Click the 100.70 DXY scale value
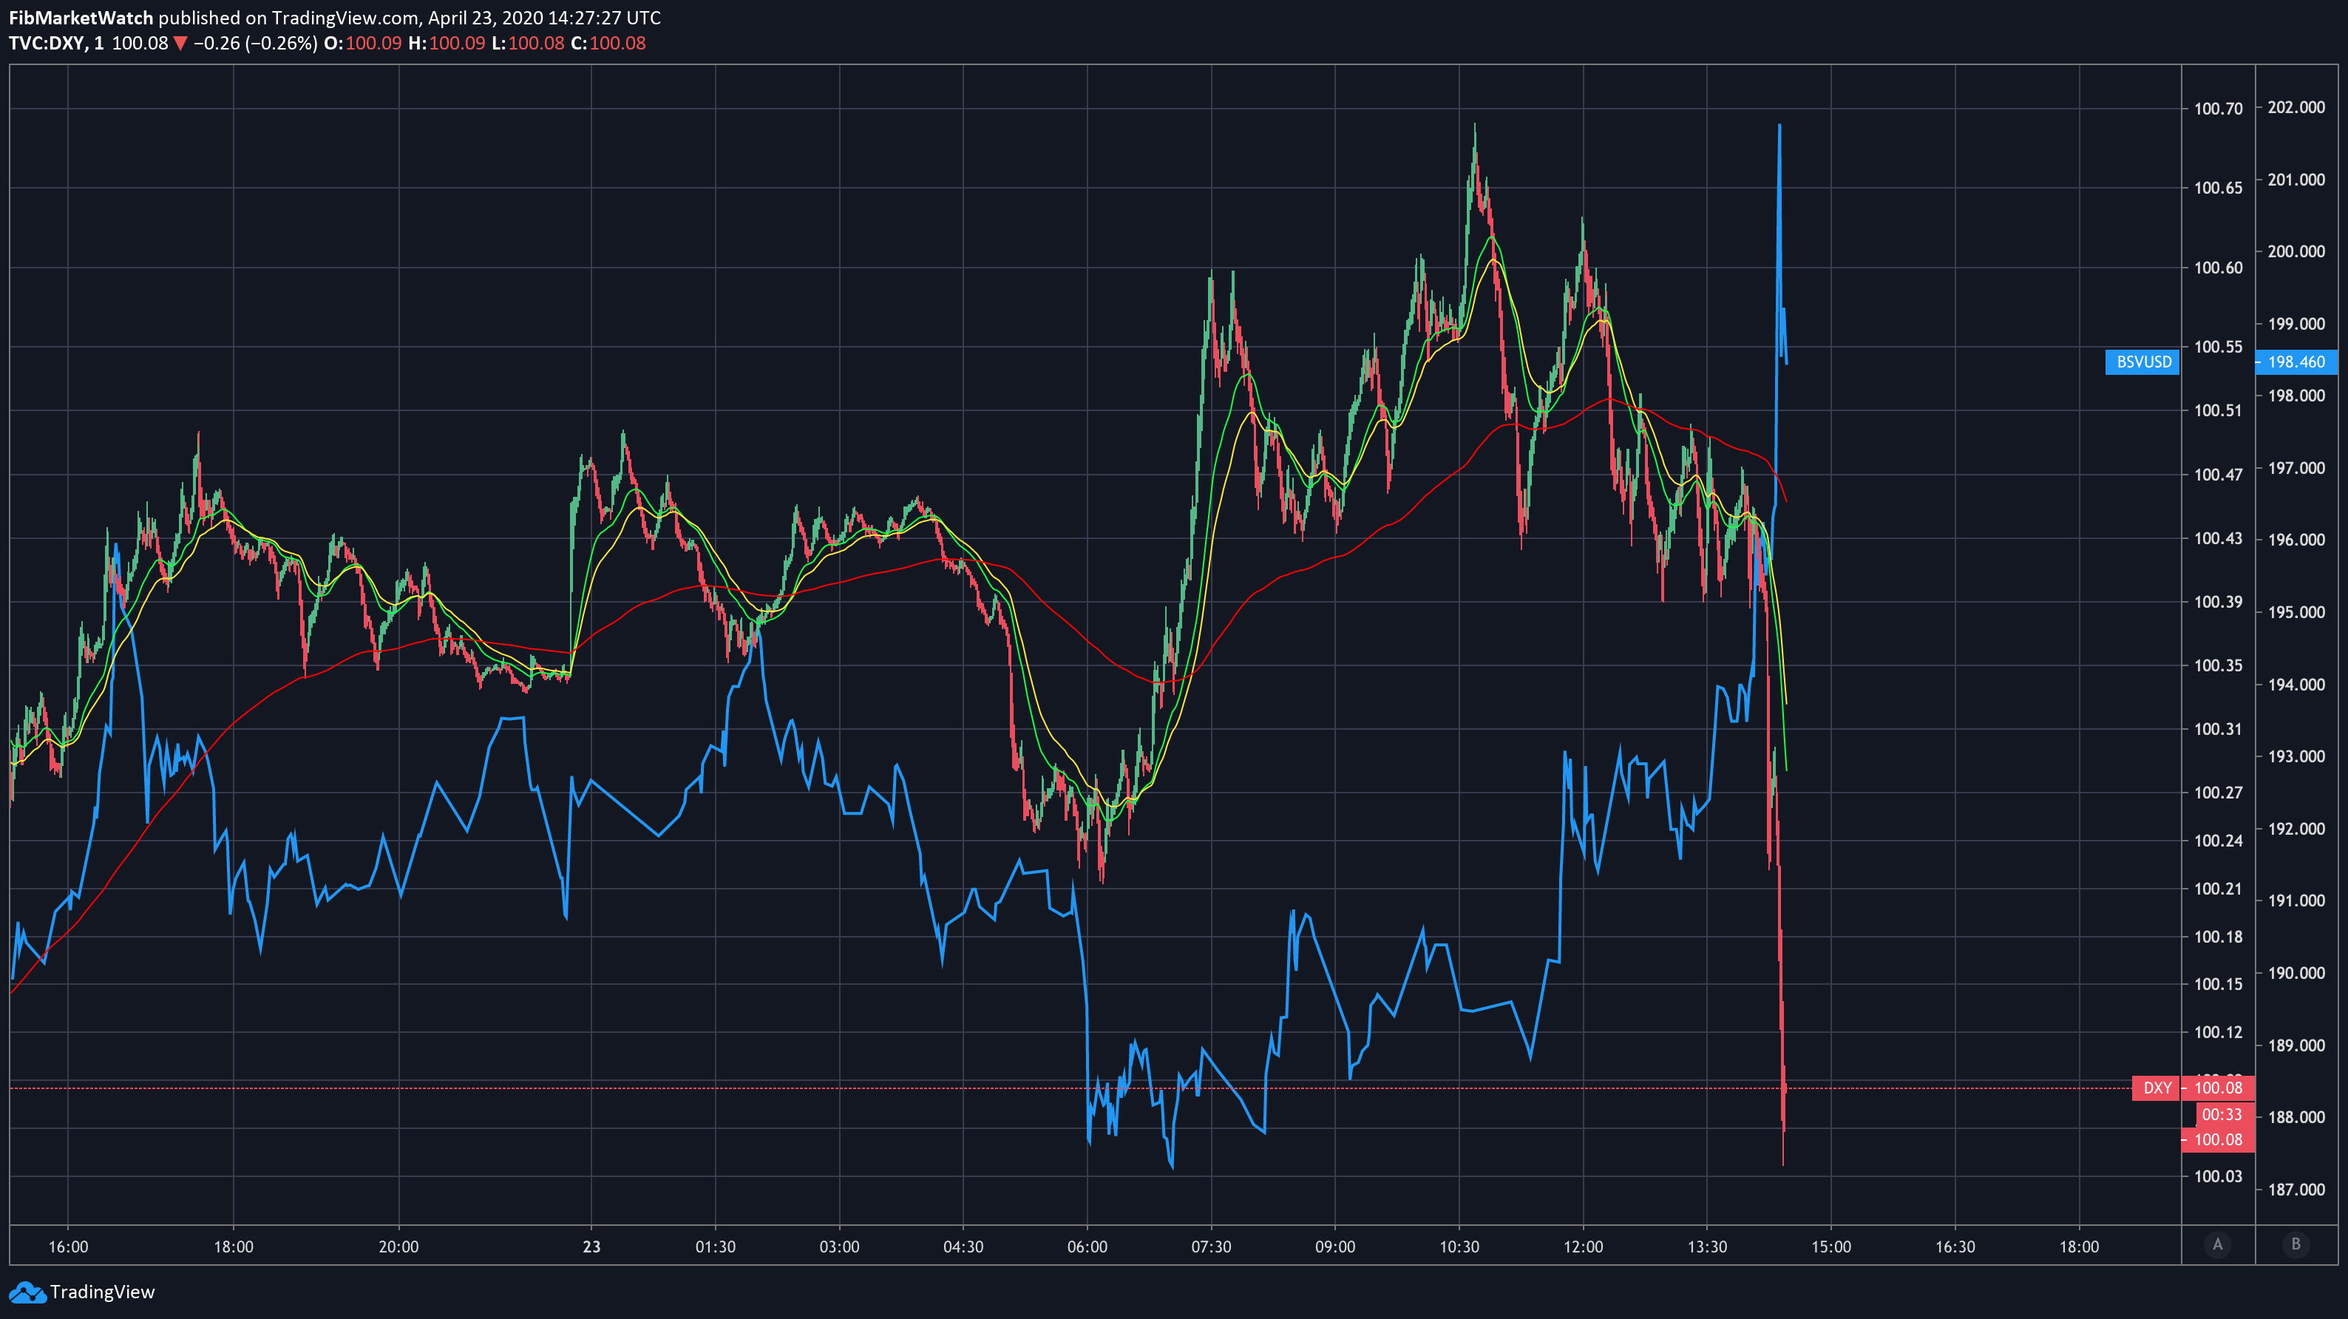2348x1319 pixels. point(2219,109)
